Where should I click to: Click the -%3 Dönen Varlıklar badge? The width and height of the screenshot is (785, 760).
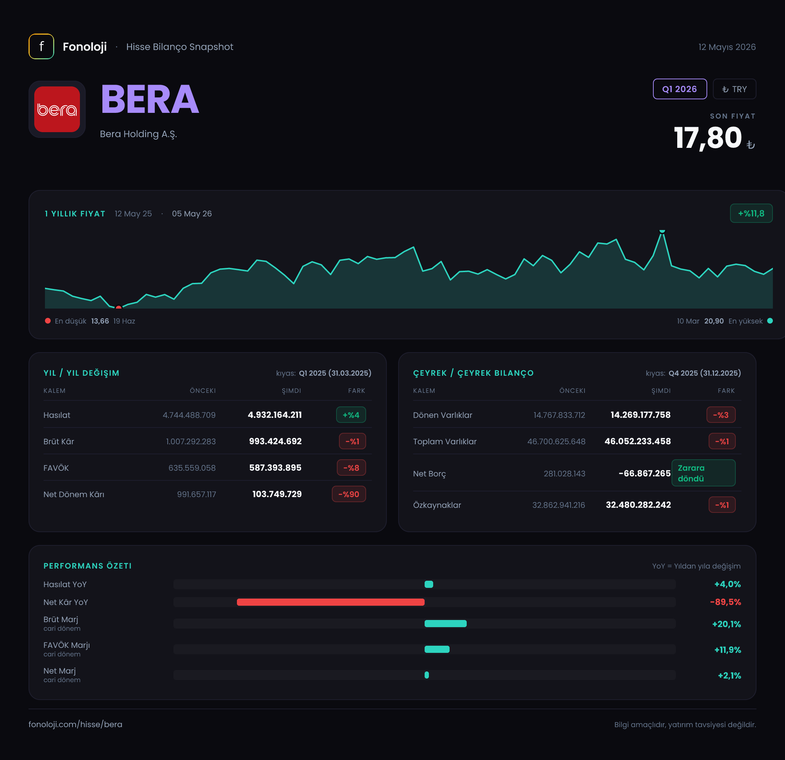721,415
